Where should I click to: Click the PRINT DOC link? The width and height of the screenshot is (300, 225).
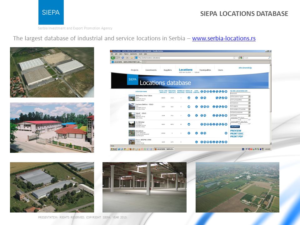pyautogui.click(x=237, y=133)
